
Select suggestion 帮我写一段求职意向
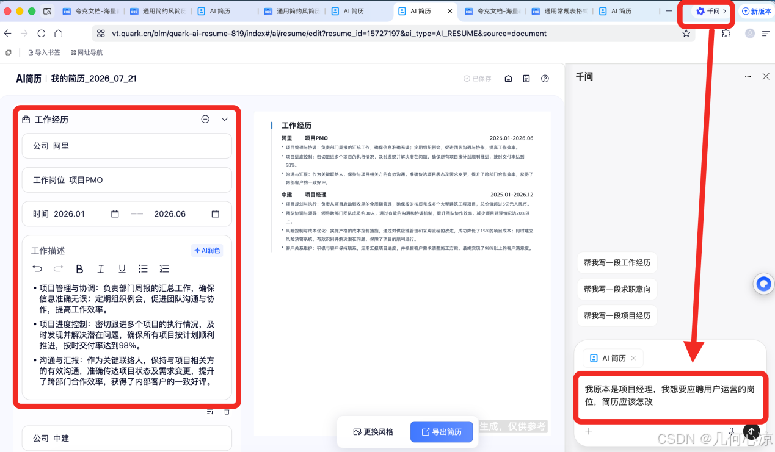[x=617, y=289]
